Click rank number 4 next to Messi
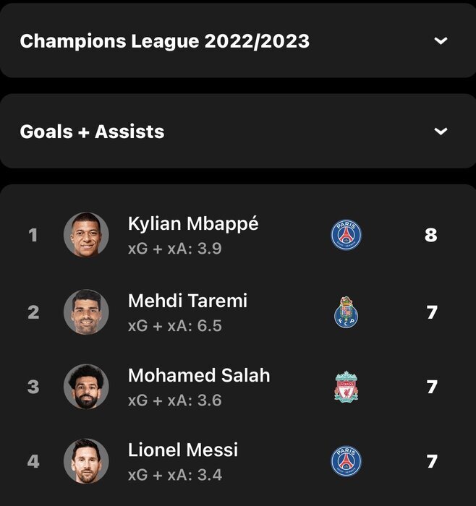476x506 pixels. coord(33,461)
